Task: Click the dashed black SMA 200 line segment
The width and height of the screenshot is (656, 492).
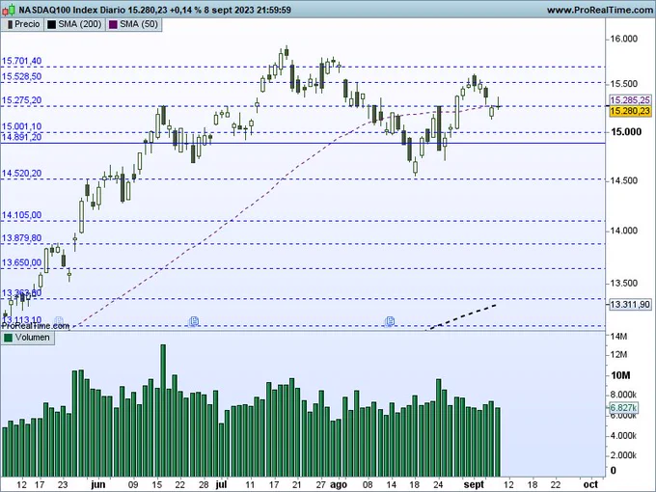Action: [x=462, y=317]
